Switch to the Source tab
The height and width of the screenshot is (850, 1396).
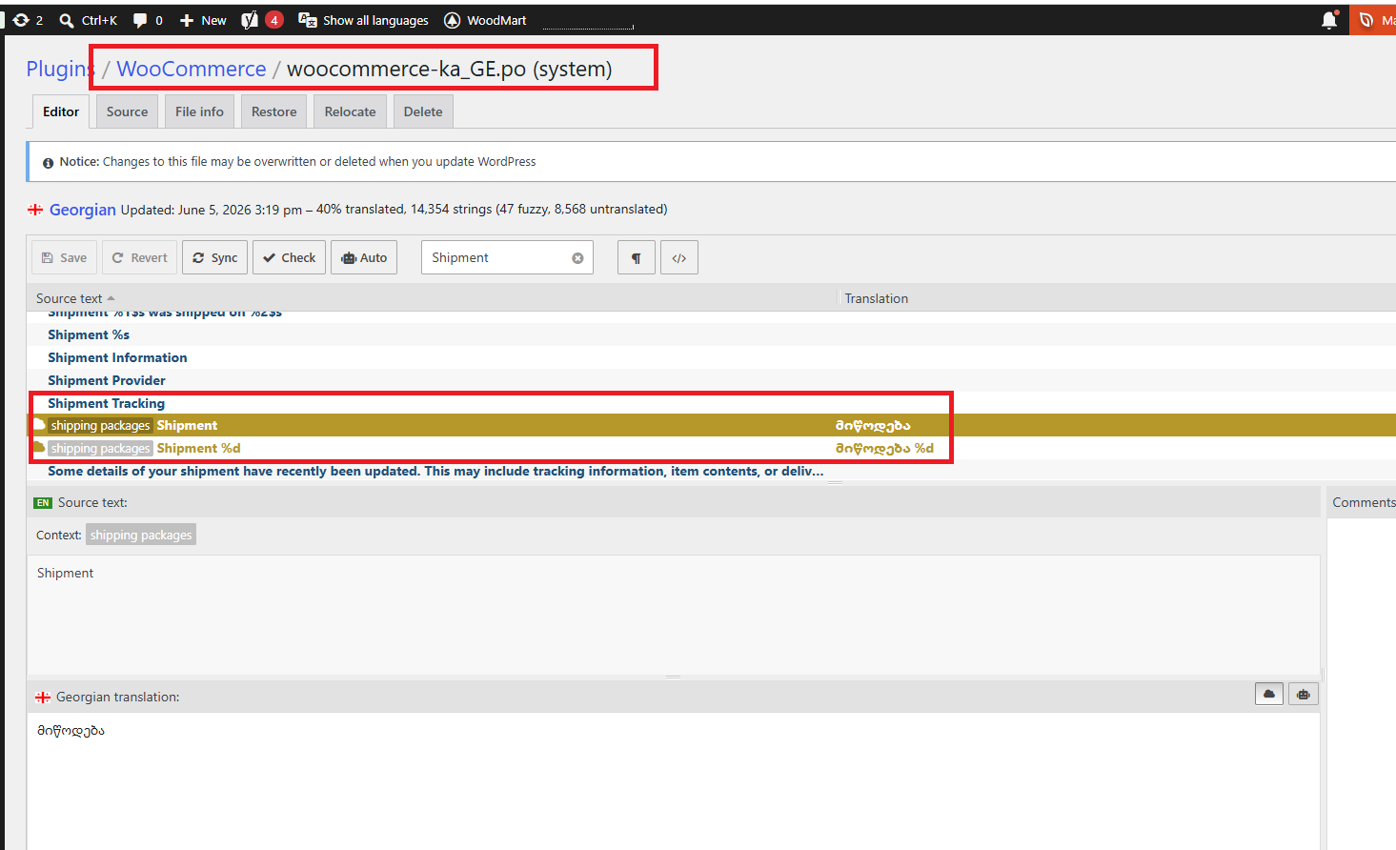point(128,111)
